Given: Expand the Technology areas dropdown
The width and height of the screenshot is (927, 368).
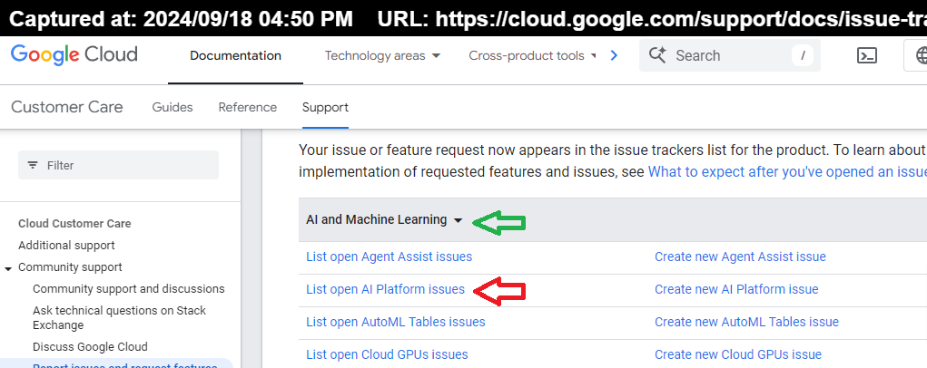Looking at the screenshot, I should 382,55.
